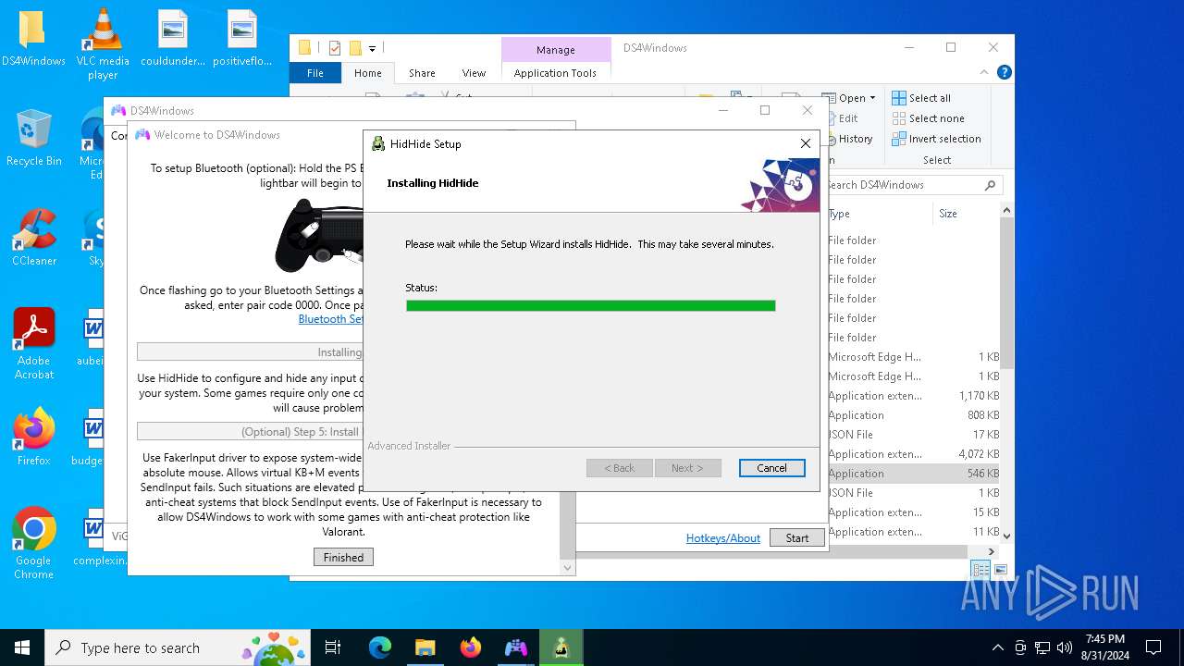The height and width of the screenshot is (666, 1184).
Task: Select the 1,170 KB Application extension row
Action: coord(914,396)
